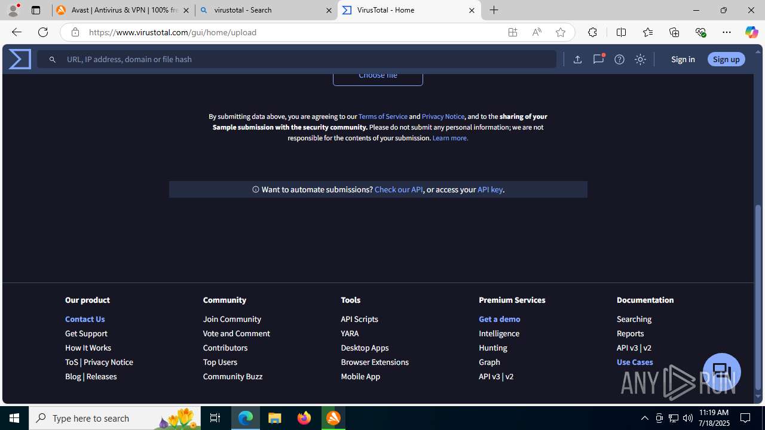Open Browser essentials icon

tap(700, 32)
